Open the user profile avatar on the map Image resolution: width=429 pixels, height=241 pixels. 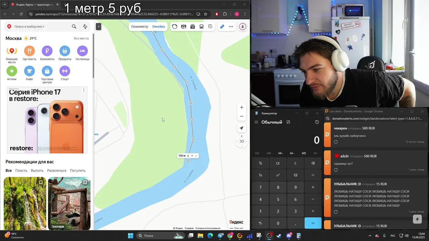tap(243, 26)
